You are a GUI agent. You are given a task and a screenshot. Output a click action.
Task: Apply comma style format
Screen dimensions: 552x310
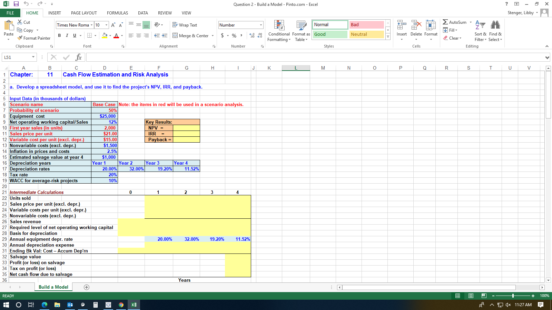(241, 35)
